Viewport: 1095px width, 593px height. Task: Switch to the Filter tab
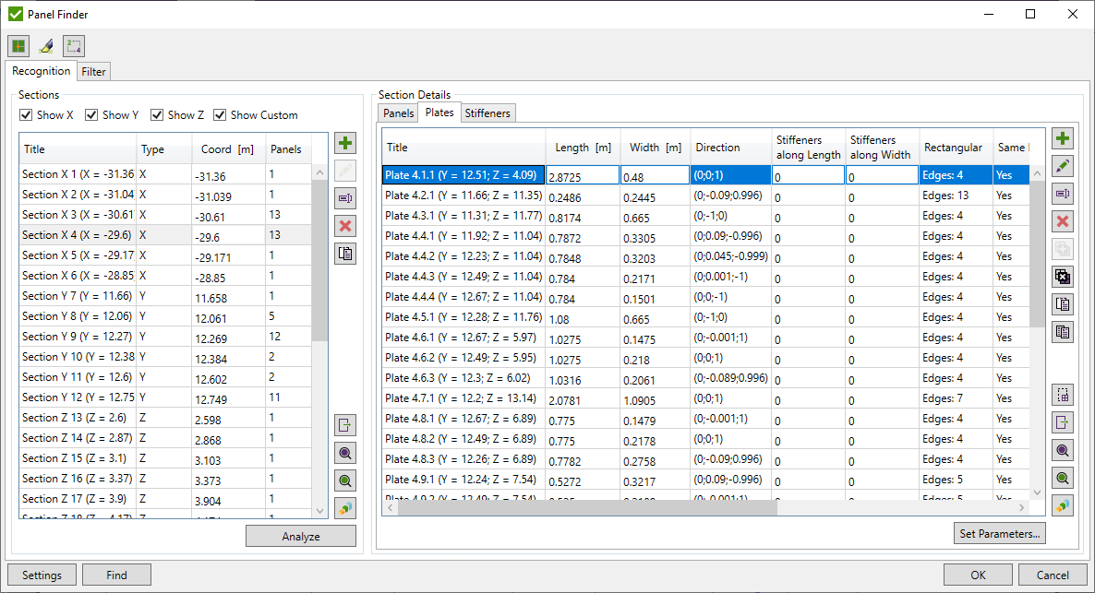tap(93, 71)
